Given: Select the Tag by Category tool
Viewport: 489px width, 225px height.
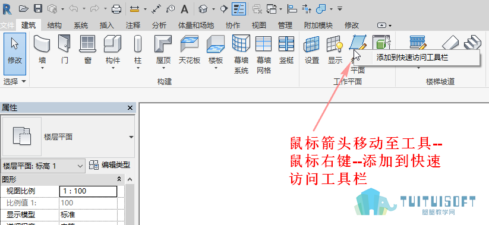Looking at the screenshot, I should point(171,9).
